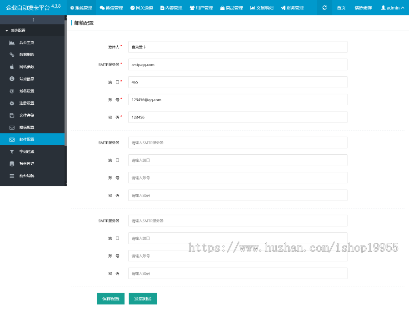Click 清除缓存 in the top bar
This screenshot has height=309, width=409.
click(364, 8)
